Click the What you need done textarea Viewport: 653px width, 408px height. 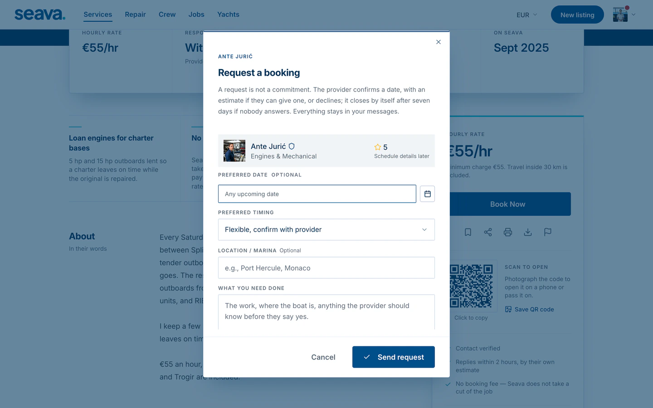click(x=326, y=312)
